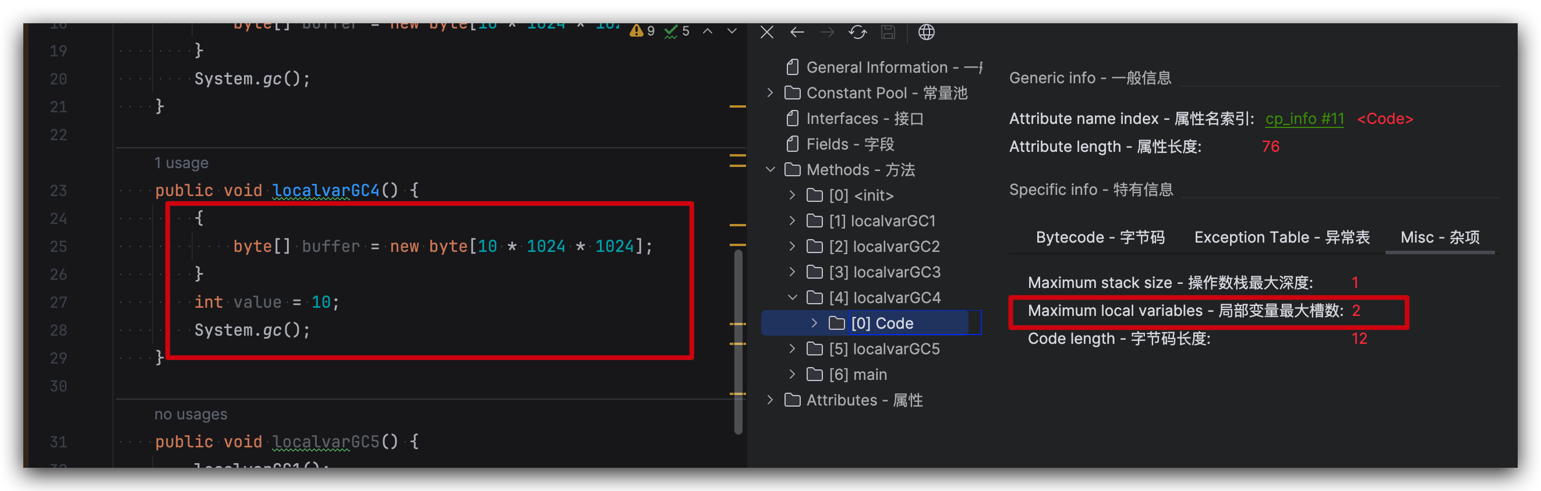1541x491 pixels.
Task: Expand the Attributes tree node
Action: 770,400
